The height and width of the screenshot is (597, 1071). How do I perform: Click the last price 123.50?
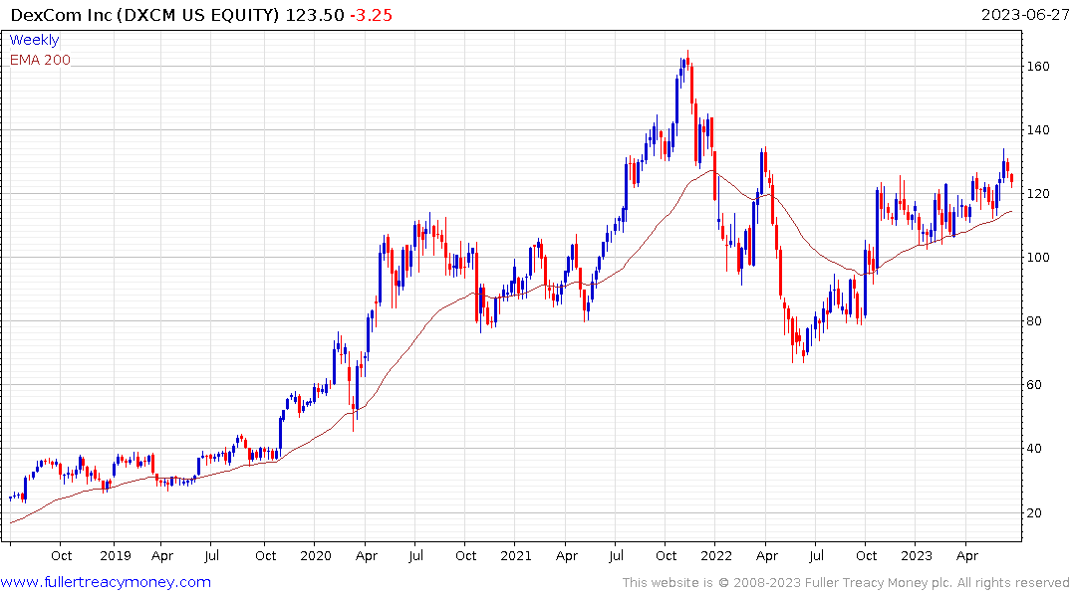[315, 15]
